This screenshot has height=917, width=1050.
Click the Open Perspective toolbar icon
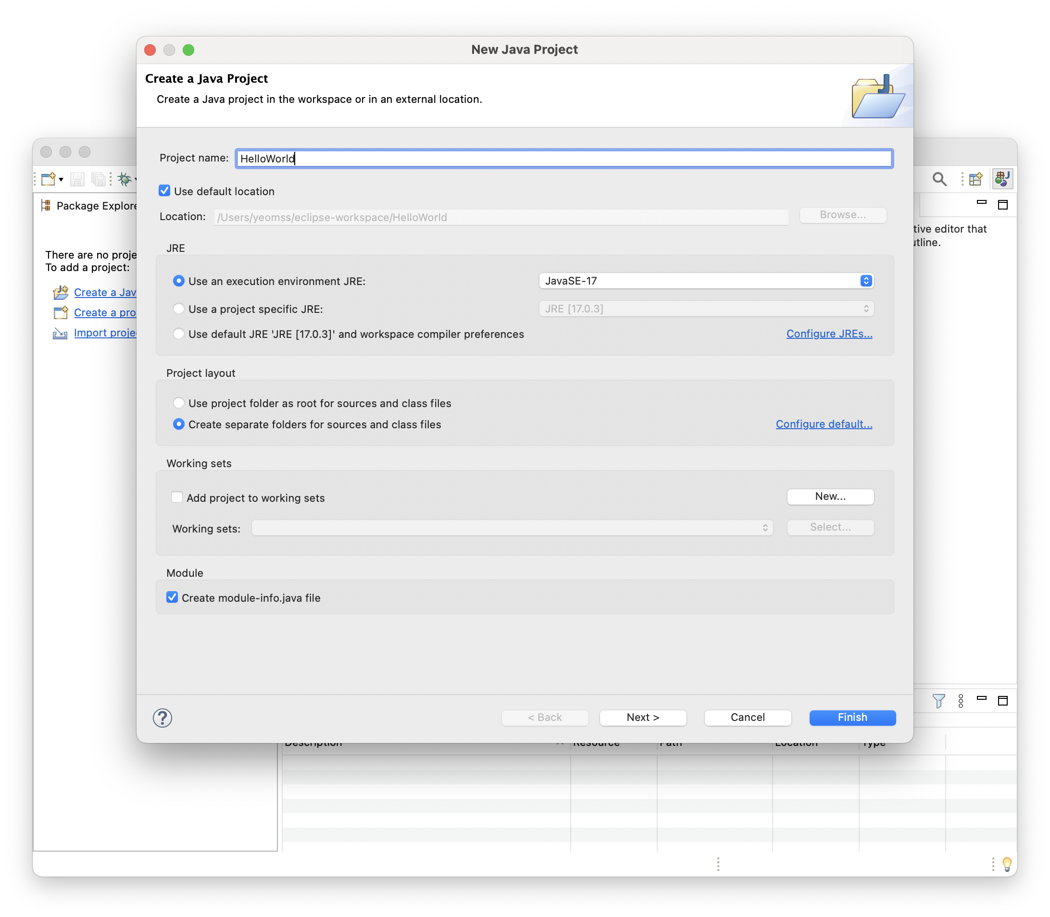point(975,179)
